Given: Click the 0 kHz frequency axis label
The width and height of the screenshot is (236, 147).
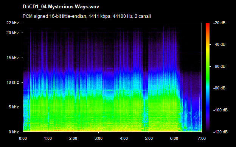Looking at the screenshot, I should pos(14,132).
